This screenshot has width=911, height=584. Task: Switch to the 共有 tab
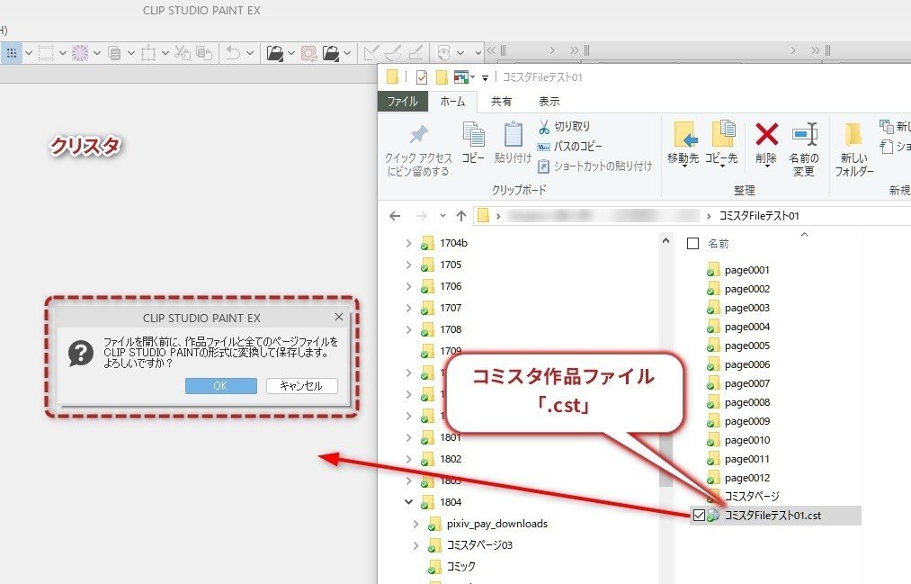coord(502,102)
